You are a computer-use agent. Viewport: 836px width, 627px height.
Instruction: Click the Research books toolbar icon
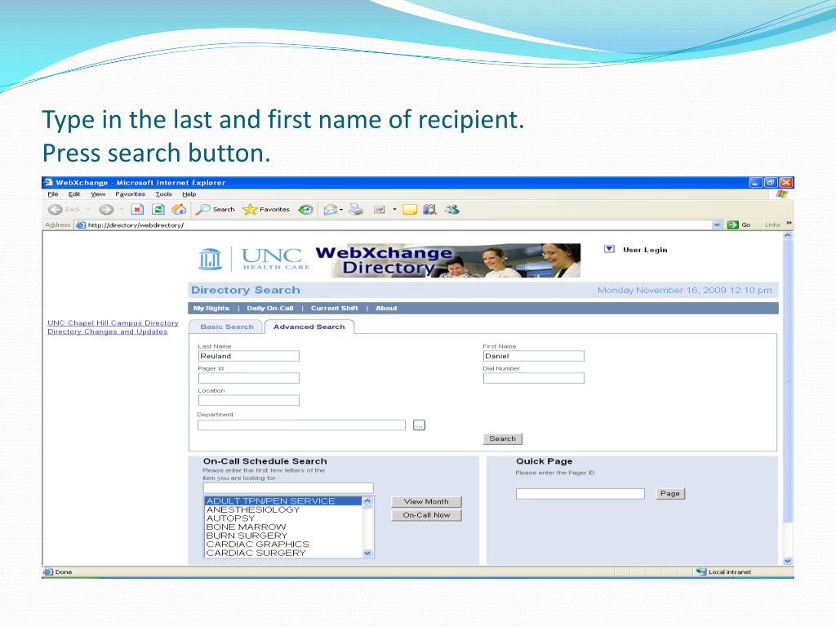click(429, 210)
